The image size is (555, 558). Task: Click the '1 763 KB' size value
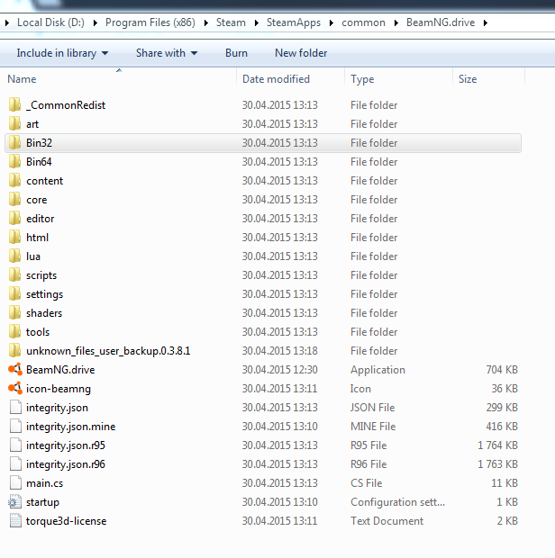click(x=497, y=464)
